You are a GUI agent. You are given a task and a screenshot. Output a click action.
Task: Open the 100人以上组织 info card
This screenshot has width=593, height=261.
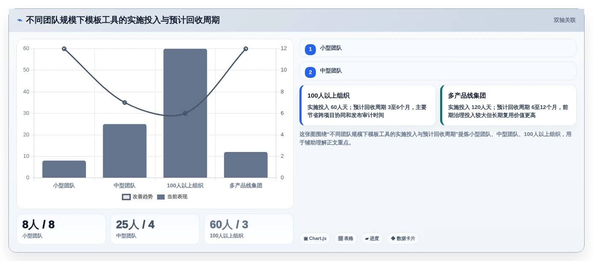368,105
